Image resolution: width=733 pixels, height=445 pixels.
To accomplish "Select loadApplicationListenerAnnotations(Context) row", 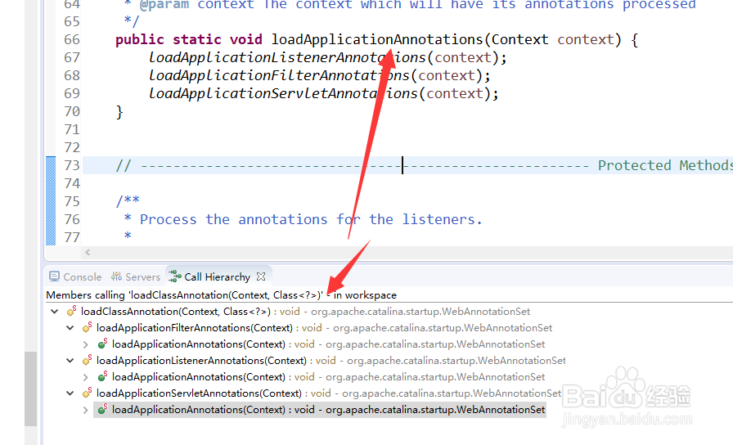I will [323, 361].
